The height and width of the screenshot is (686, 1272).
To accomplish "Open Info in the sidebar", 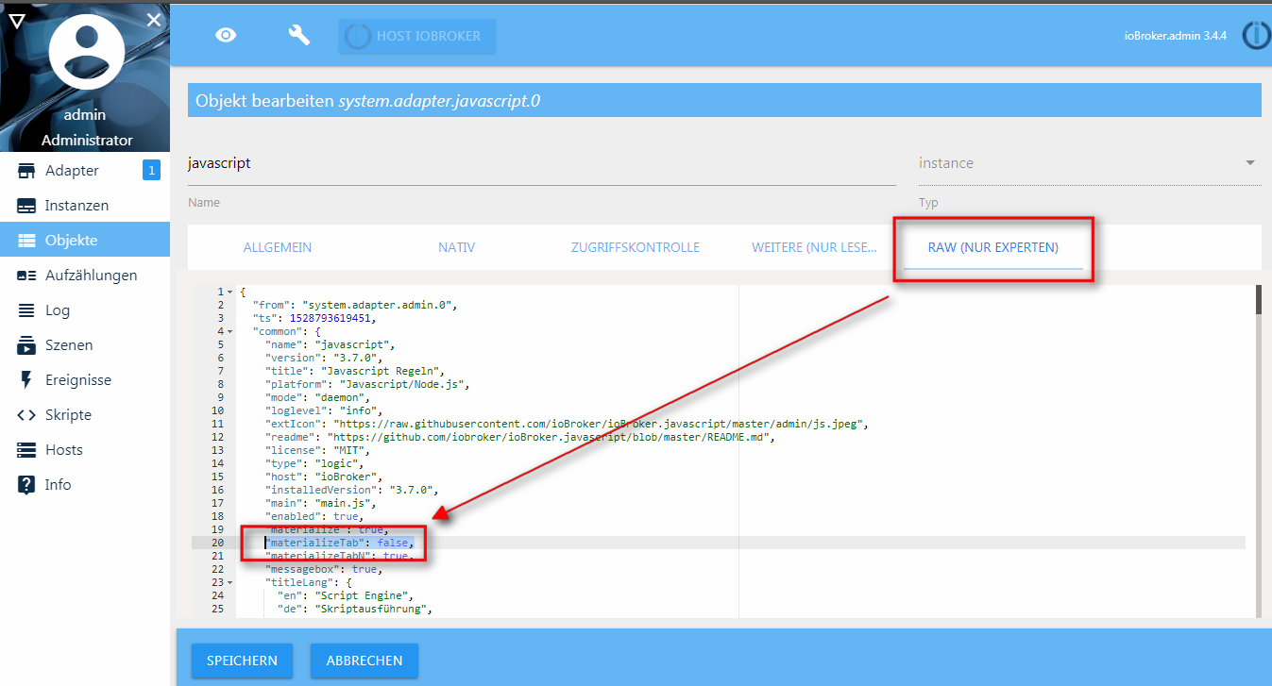I will point(85,485).
